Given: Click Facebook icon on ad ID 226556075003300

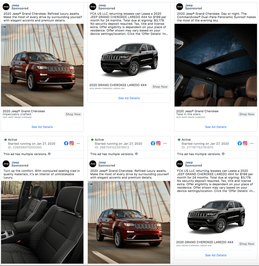Looking at the screenshot, I should (x=66, y=143).
